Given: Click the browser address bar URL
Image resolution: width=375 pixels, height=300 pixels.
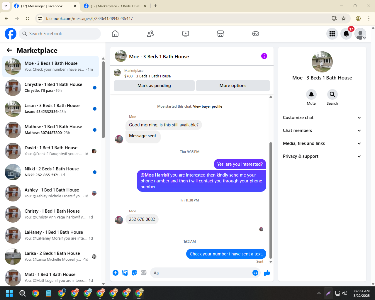Looking at the screenshot, I should tap(89, 18).
